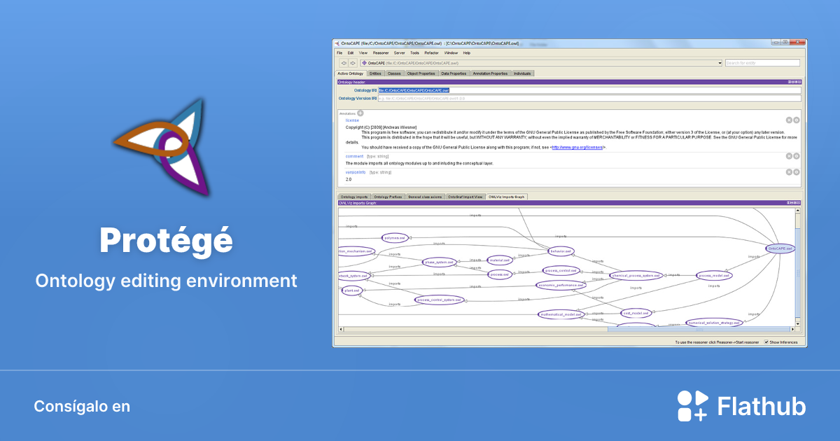Toggle the Show Inferences checkbox

(765, 342)
